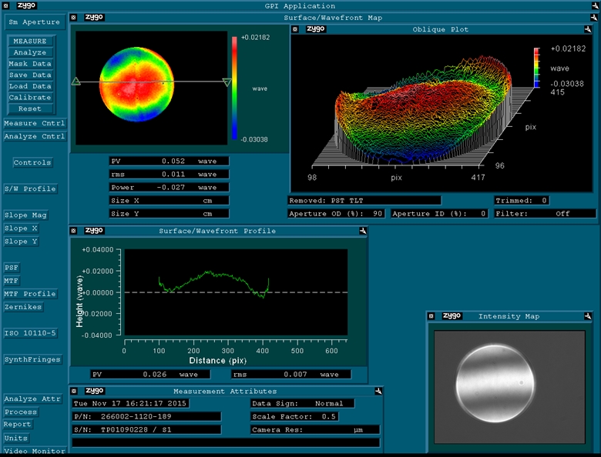Click the pin icon on Intensity Map window

pos(587,316)
